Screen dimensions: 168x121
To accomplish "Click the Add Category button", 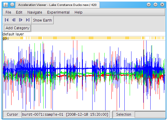I will point(17,28).
